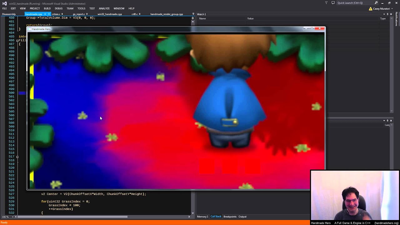
Task: Switch to the gs_report.c tab
Action: coord(79,14)
